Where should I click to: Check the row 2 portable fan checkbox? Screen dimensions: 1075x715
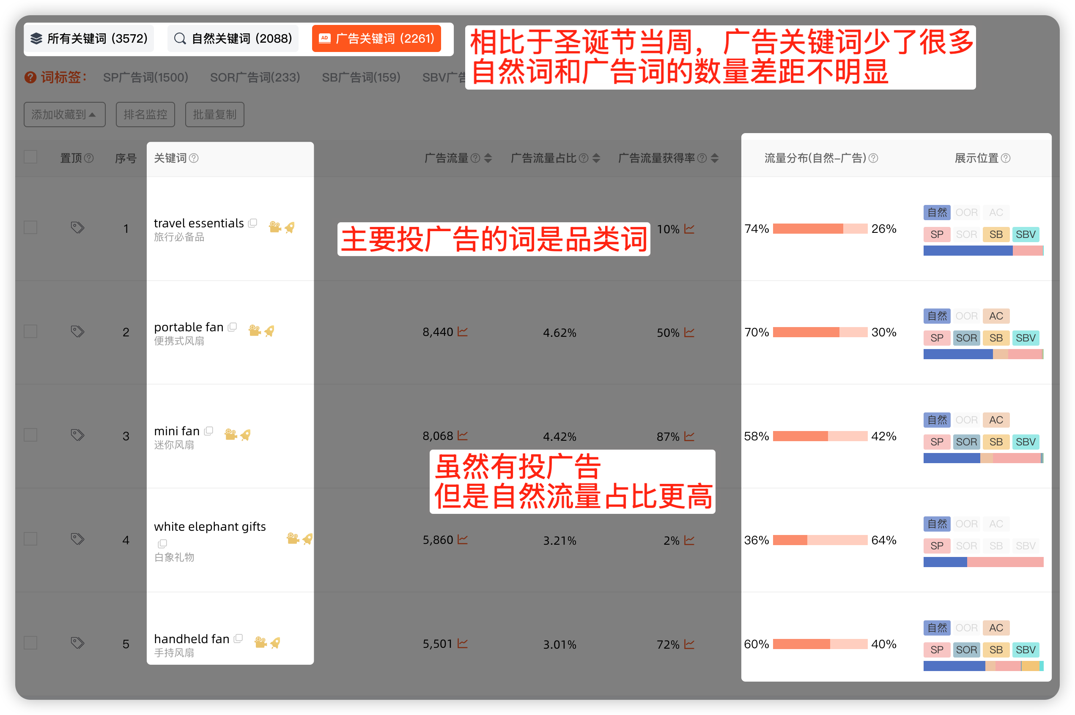tap(30, 331)
